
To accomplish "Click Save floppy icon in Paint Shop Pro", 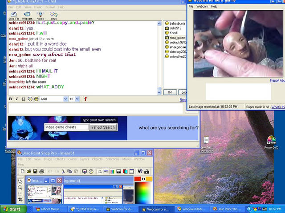I will pos(35,171).
